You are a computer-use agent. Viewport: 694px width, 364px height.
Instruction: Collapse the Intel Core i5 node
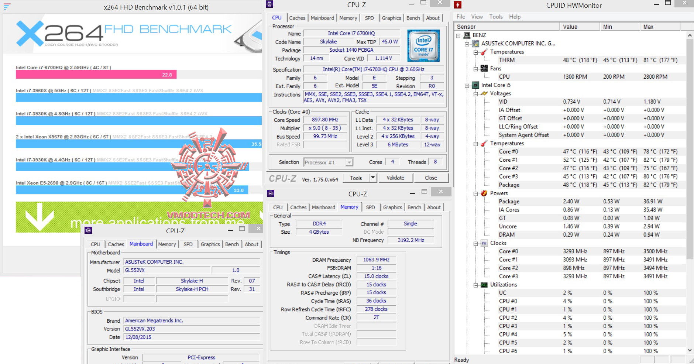click(x=467, y=86)
